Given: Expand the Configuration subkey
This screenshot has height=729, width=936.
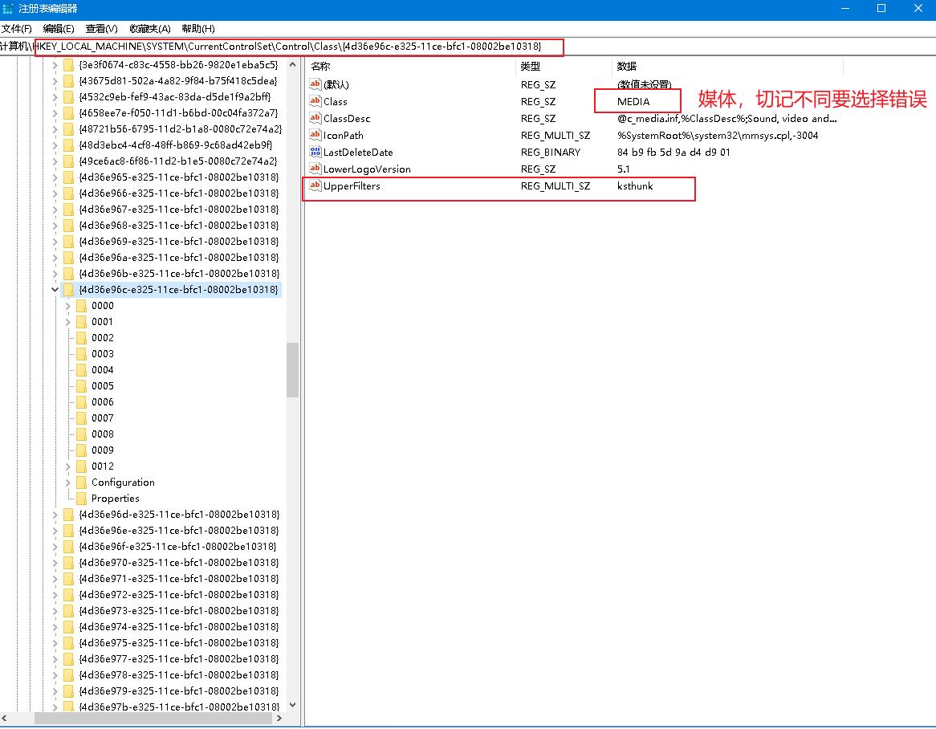Looking at the screenshot, I should coord(68,483).
